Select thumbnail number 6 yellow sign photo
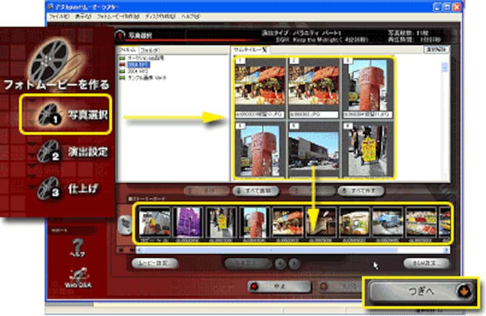The width and height of the screenshot is (486, 316). pyautogui.click(x=368, y=149)
